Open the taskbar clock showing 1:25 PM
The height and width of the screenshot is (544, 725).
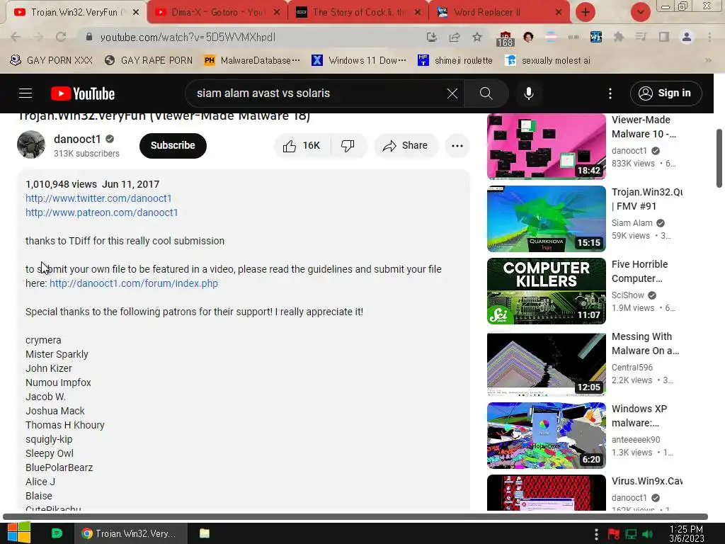(x=686, y=534)
